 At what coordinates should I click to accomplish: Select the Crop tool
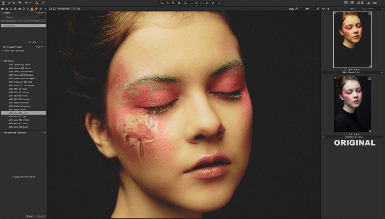tap(179, 3)
